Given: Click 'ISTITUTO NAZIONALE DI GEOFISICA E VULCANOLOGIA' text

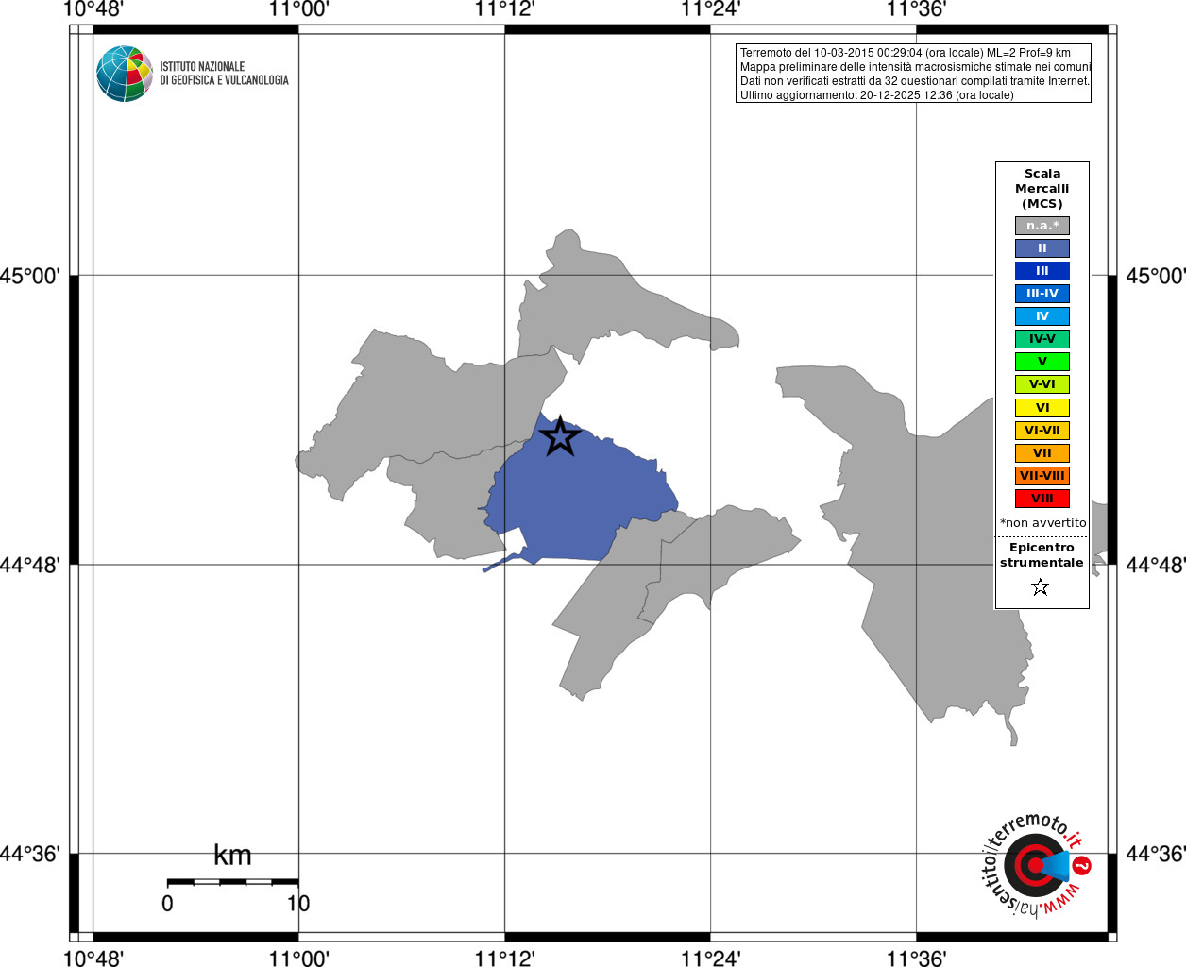Looking at the screenshot, I should (224, 74).
